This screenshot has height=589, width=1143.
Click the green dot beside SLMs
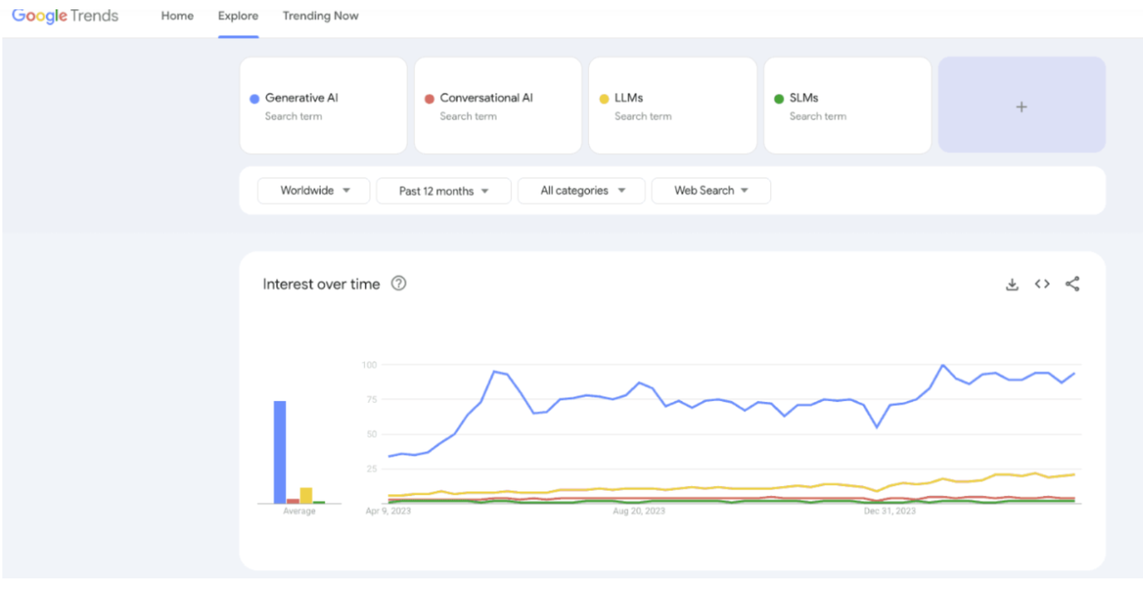coord(779,99)
